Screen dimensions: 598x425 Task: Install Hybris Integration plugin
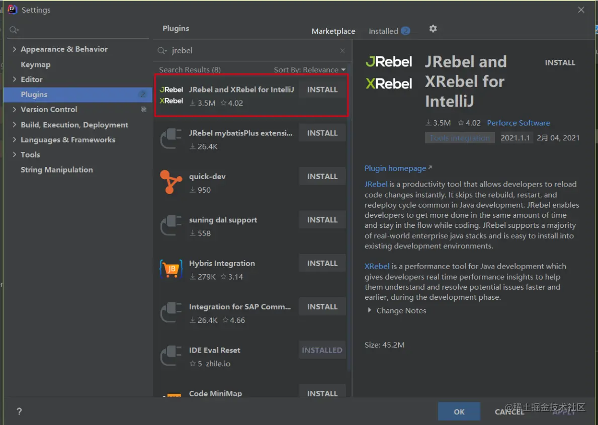tap(322, 264)
